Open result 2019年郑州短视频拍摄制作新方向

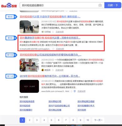click(50, 76)
